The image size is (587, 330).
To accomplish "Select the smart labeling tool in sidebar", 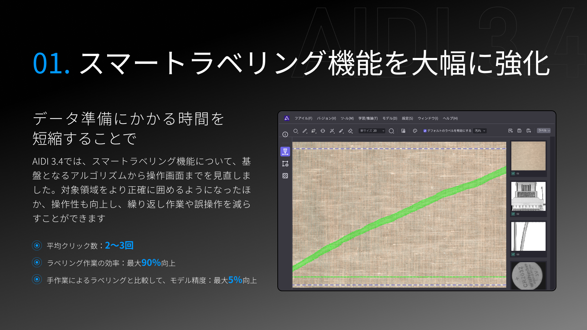I will (285, 151).
